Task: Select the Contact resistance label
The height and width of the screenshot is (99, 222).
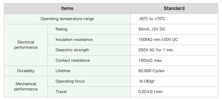Action: pyautogui.click(x=73, y=60)
